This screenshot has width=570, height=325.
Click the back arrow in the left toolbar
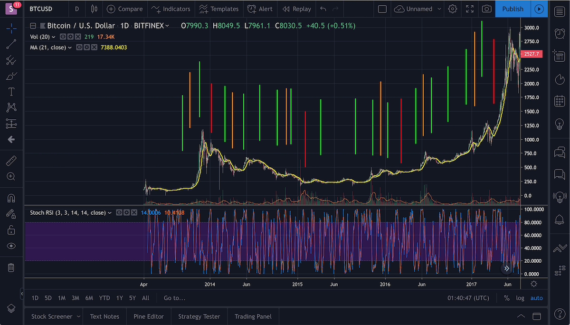tap(11, 139)
